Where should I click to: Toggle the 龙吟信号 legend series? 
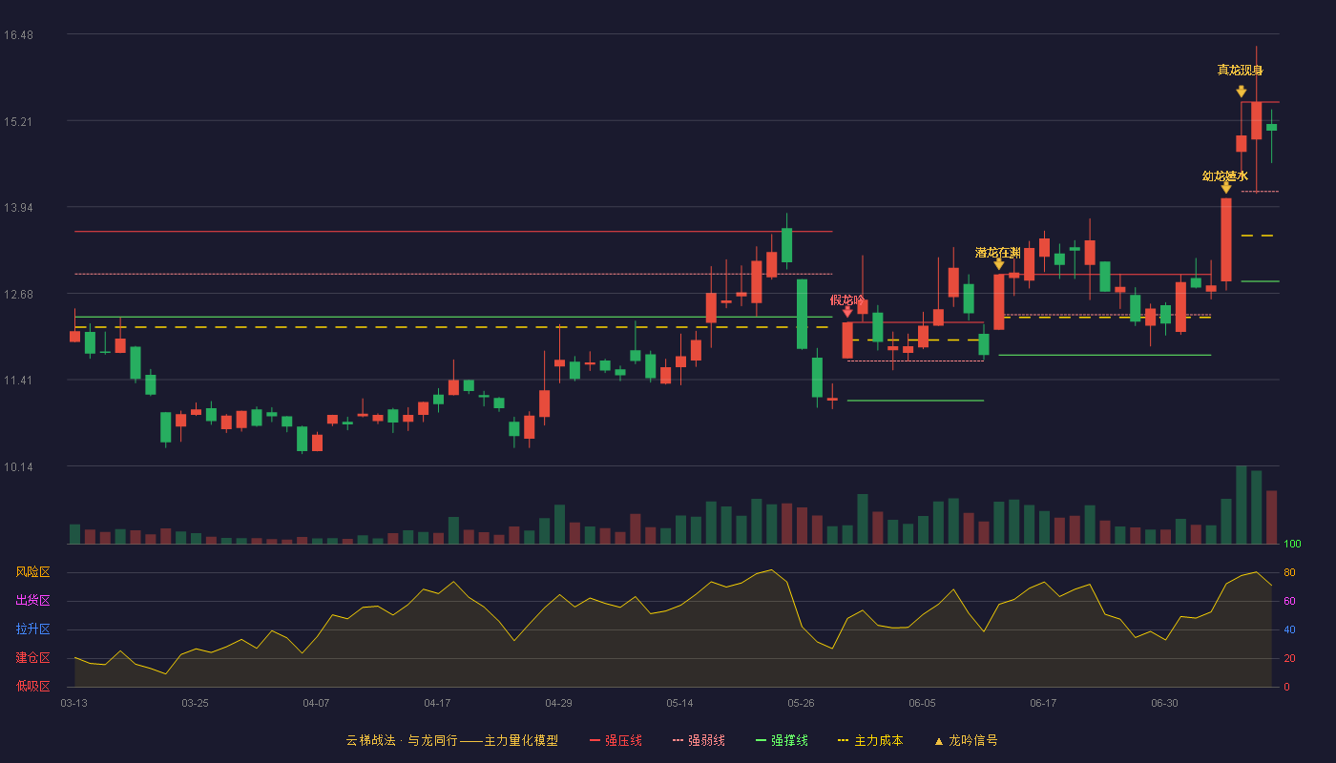click(966, 740)
